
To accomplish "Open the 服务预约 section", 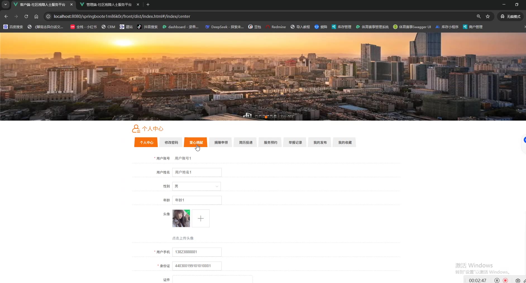I will (270, 142).
